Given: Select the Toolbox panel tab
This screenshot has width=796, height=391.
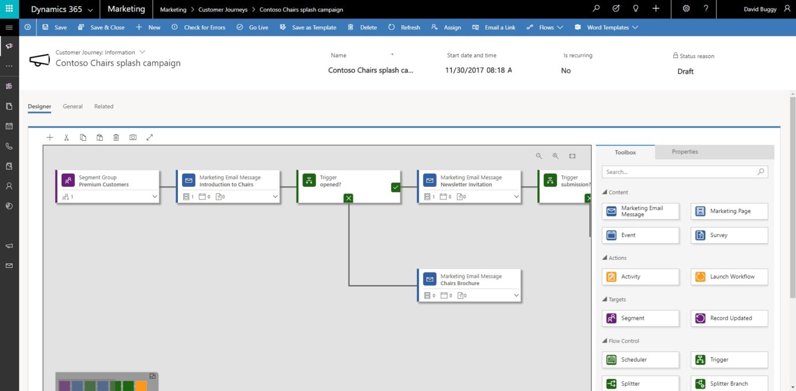Looking at the screenshot, I should coord(626,152).
